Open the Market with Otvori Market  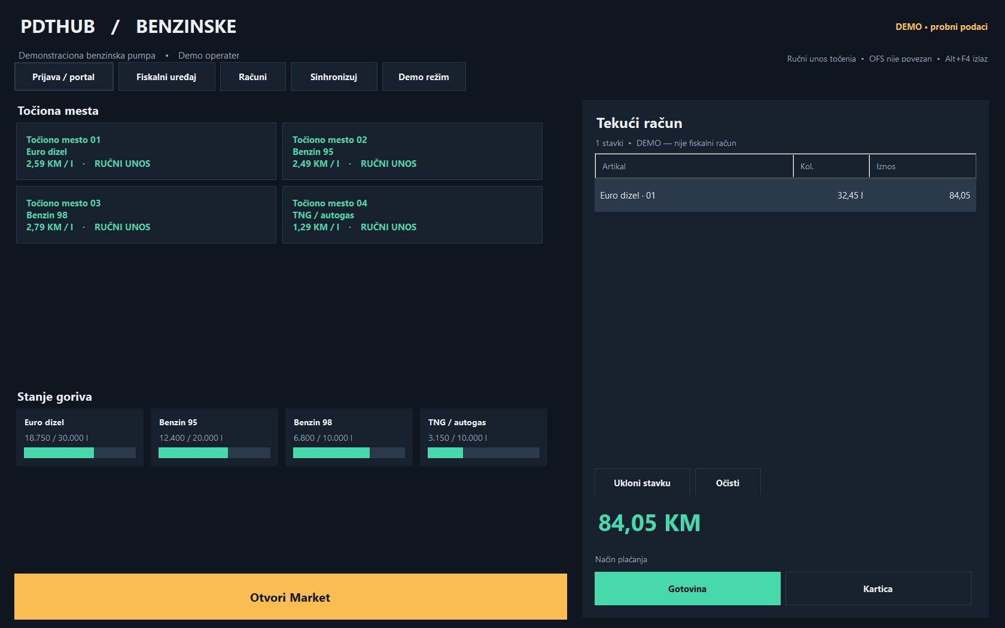point(291,597)
